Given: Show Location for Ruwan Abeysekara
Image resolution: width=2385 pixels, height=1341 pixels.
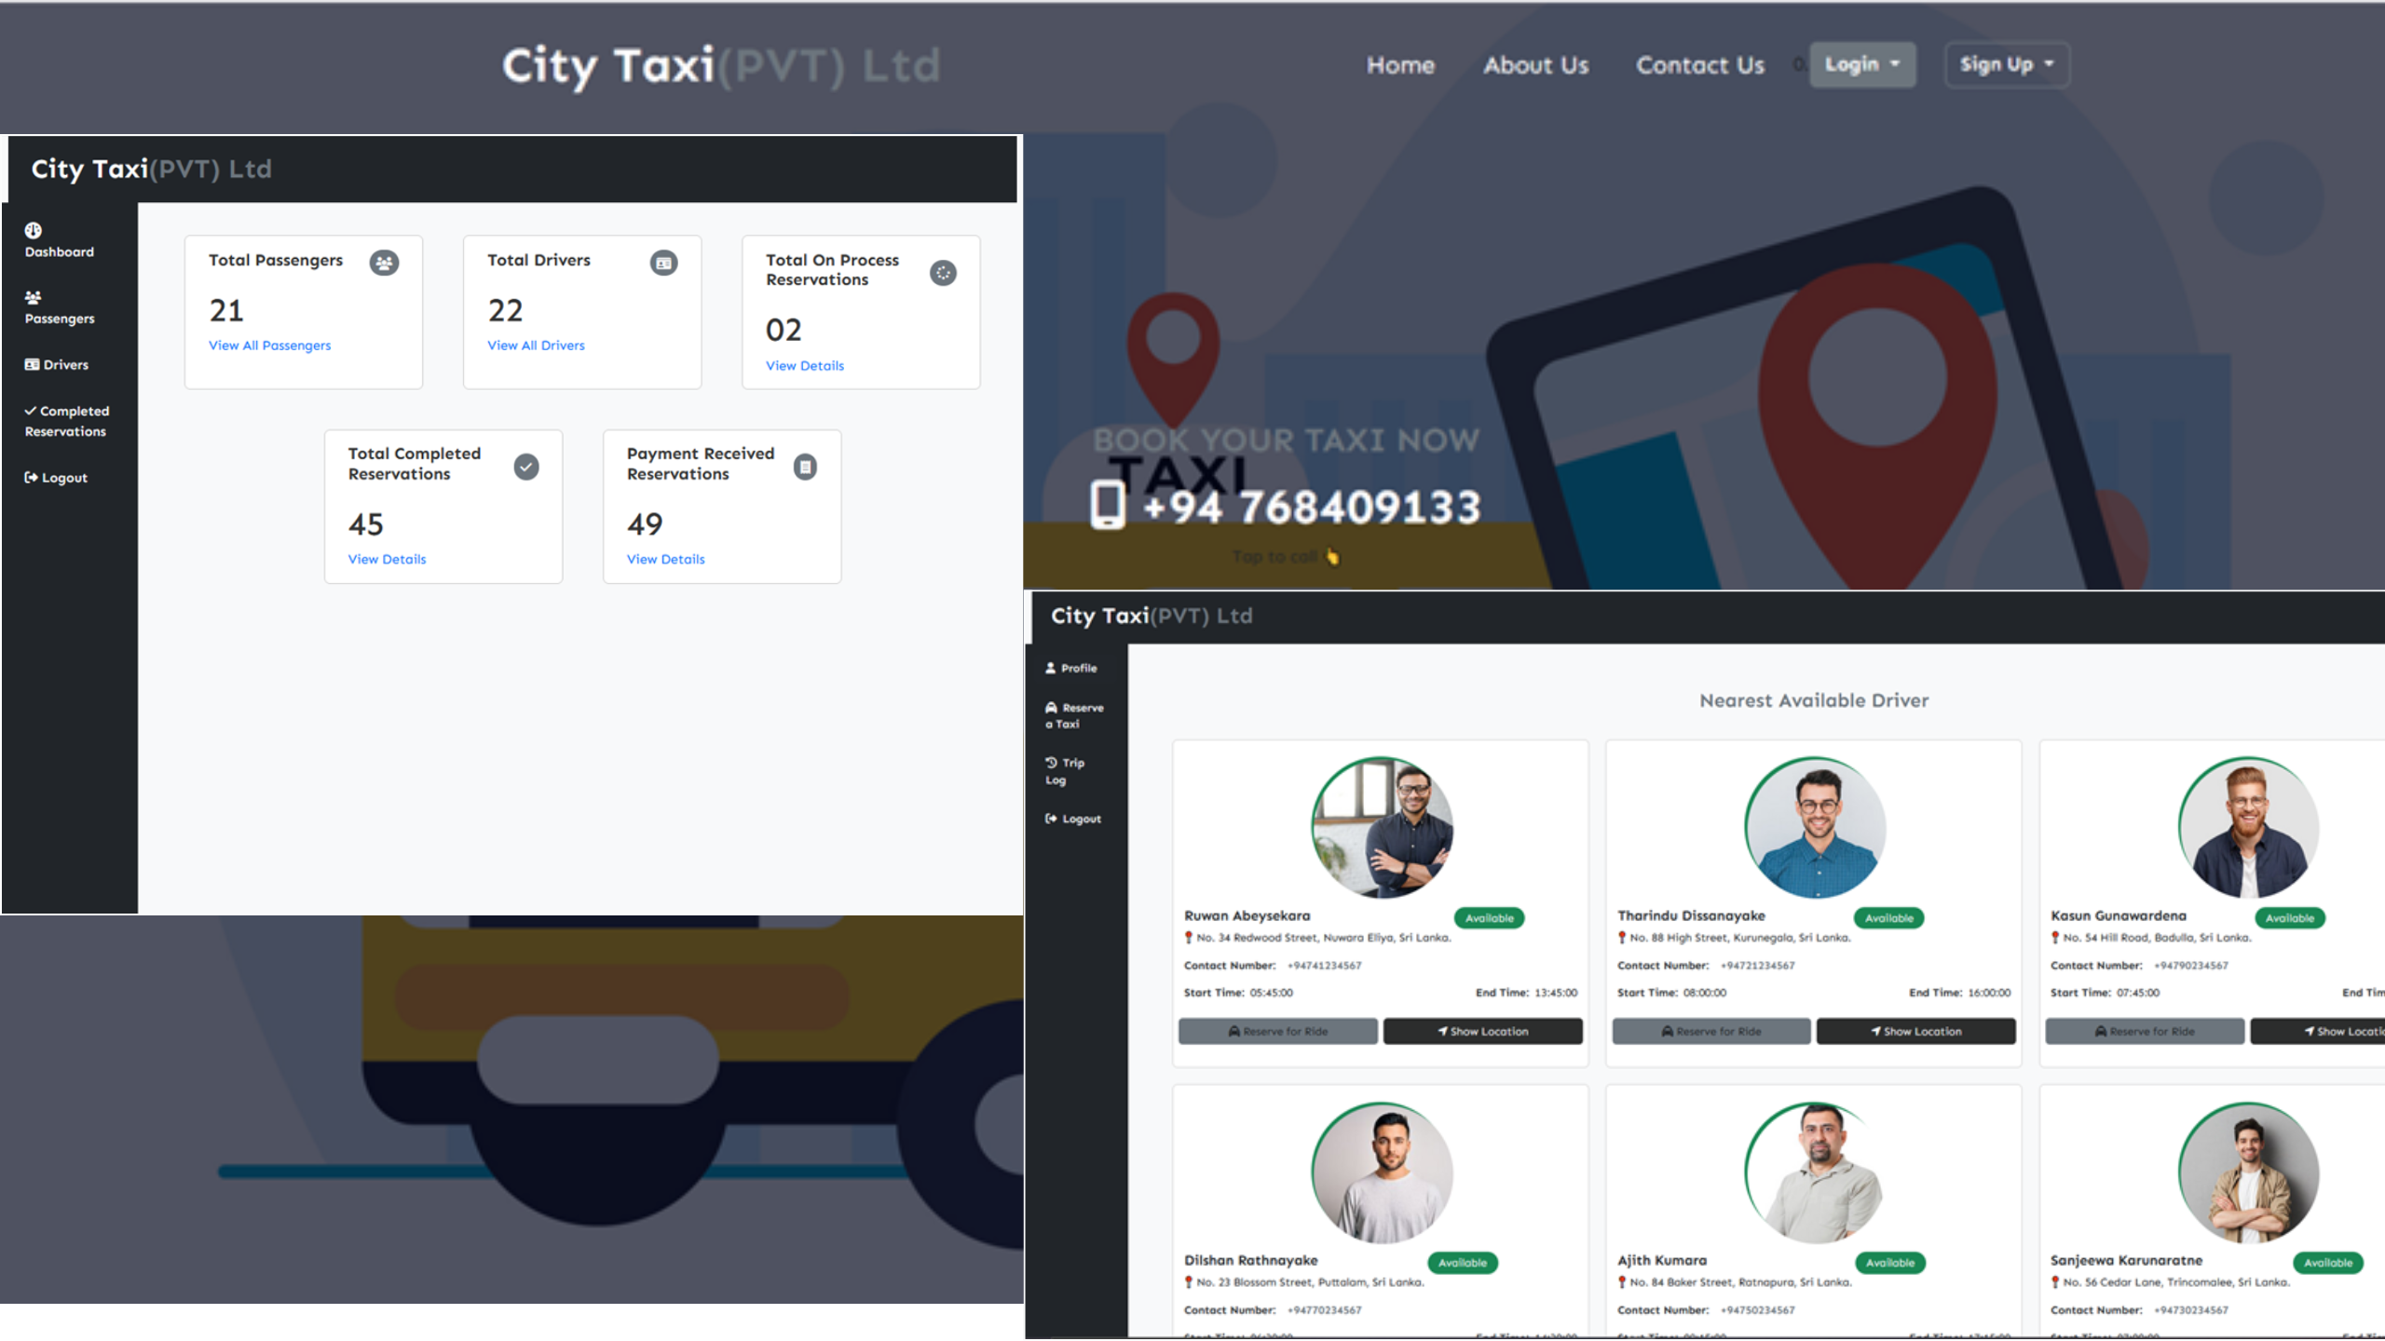Looking at the screenshot, I should coord(1482,1031).
